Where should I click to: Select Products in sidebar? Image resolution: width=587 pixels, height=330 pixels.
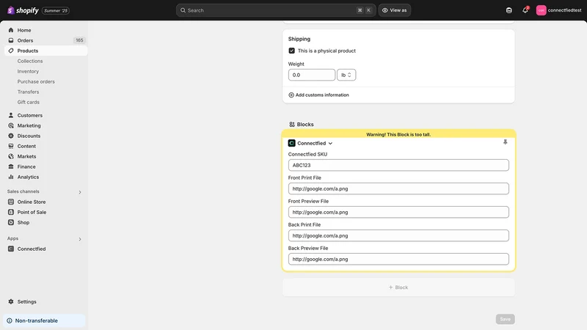[45, 51]
